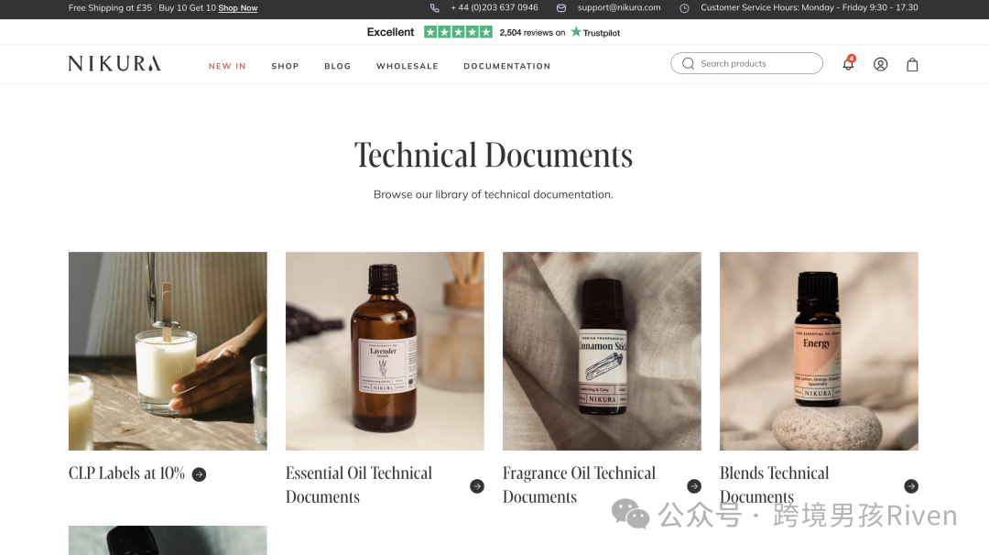Image resolution: width=989 pixels, height=555 pixels.
Task: Click the 2,504 reviews on text
Action: point(532,33)
